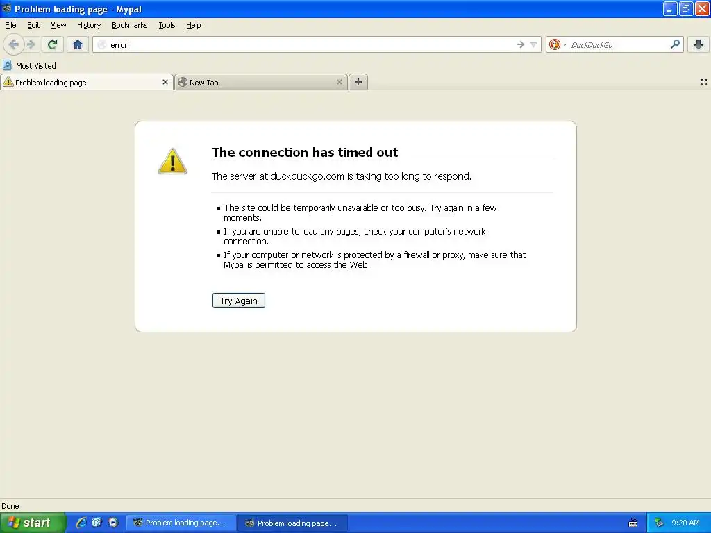Click the Try Again button
The width and height of the screenshot is (711, 533).
click(239, 301)
